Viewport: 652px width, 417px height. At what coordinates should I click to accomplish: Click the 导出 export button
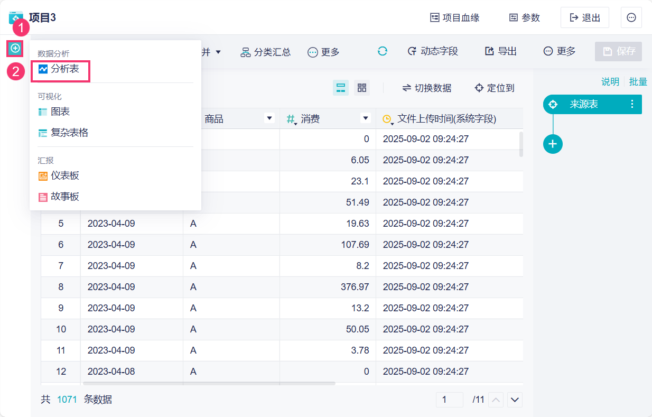tap(500, 51)
